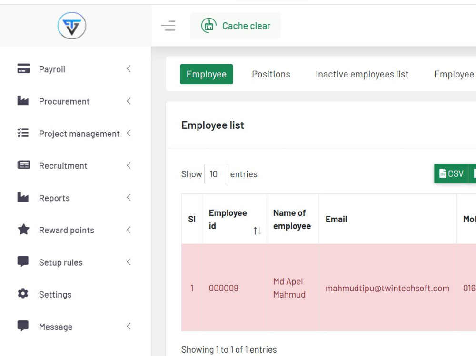This screenshot has width=476, height=356.
Task: Expand the Reports menu chevron
Action: coord(129,197)
